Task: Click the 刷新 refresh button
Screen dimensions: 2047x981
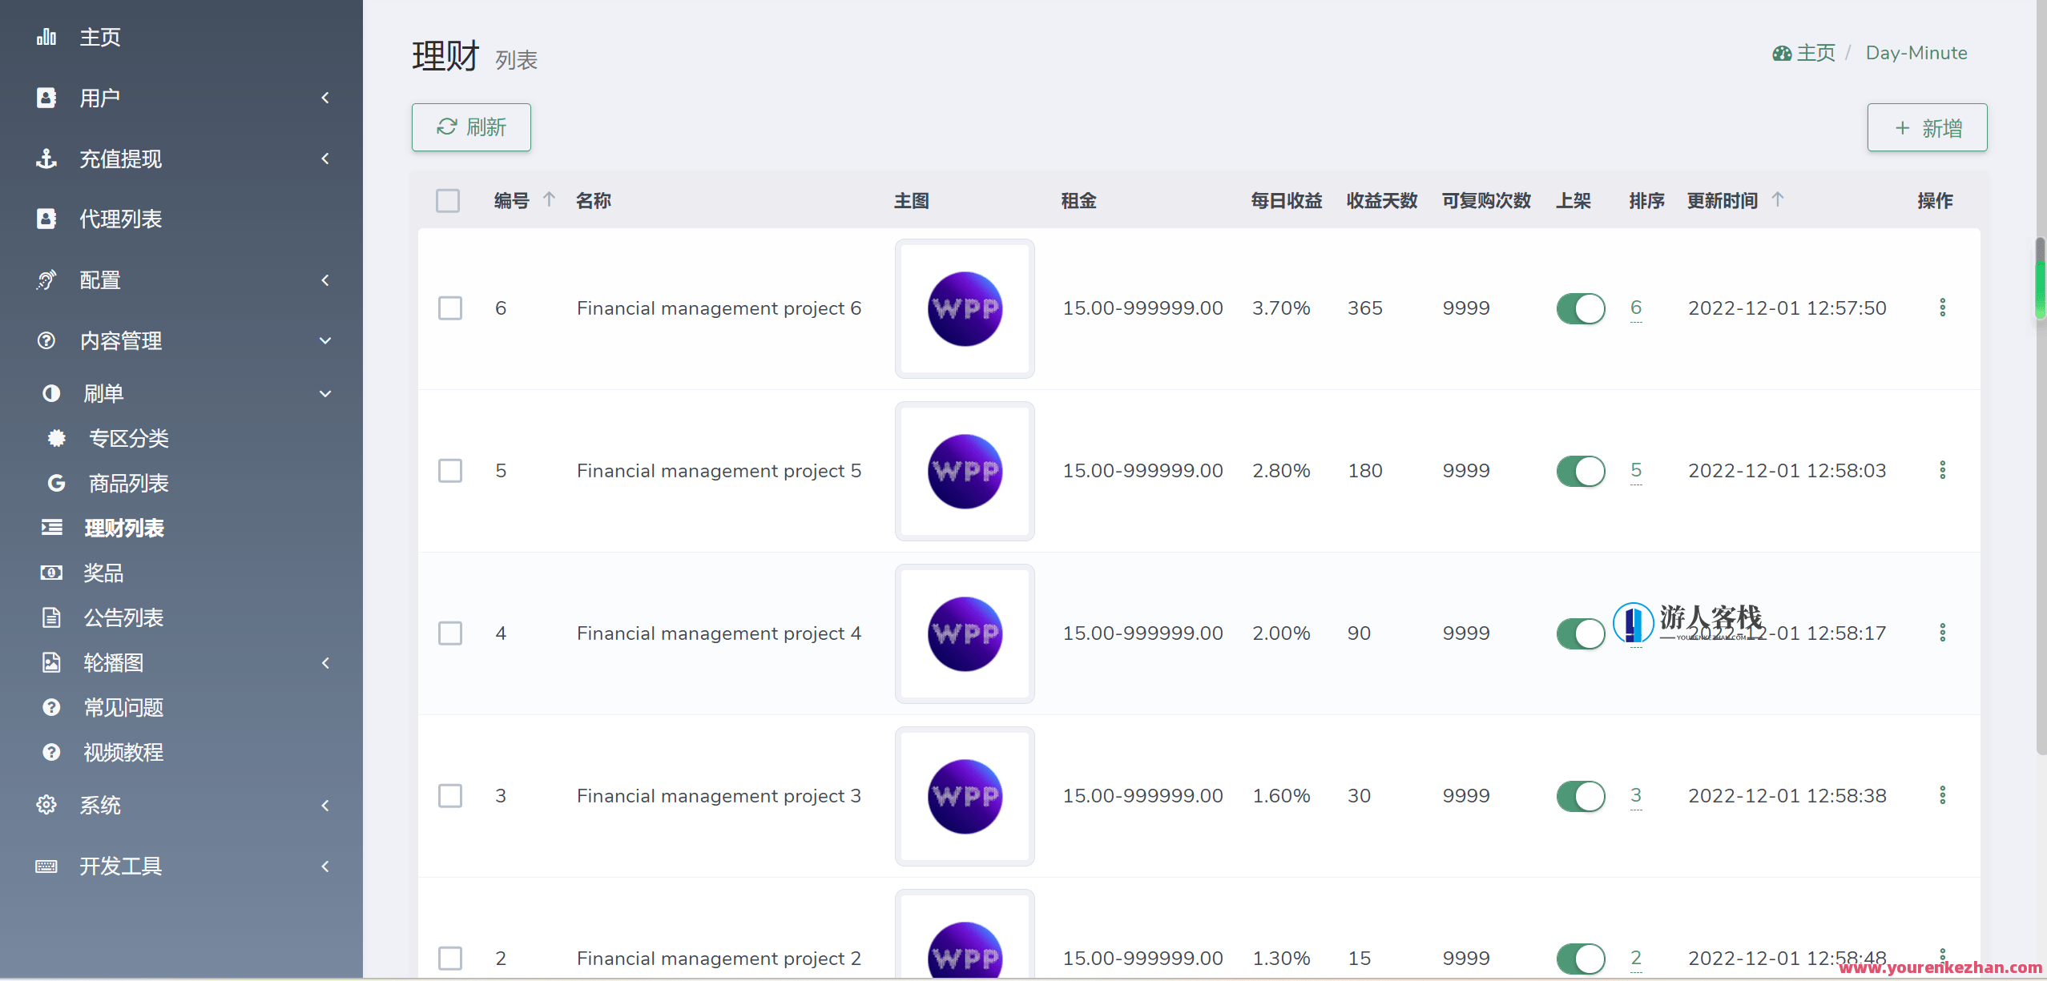Action: tap(470, 127)
